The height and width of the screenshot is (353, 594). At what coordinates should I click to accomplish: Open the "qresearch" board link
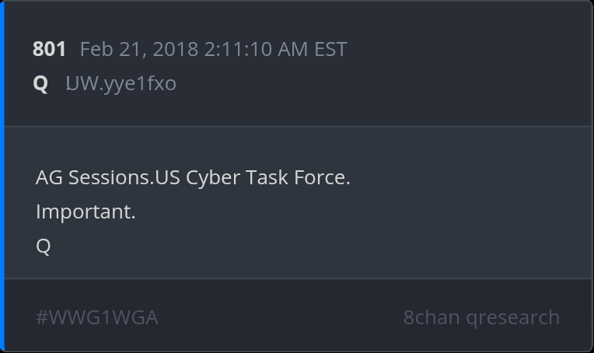512,317
